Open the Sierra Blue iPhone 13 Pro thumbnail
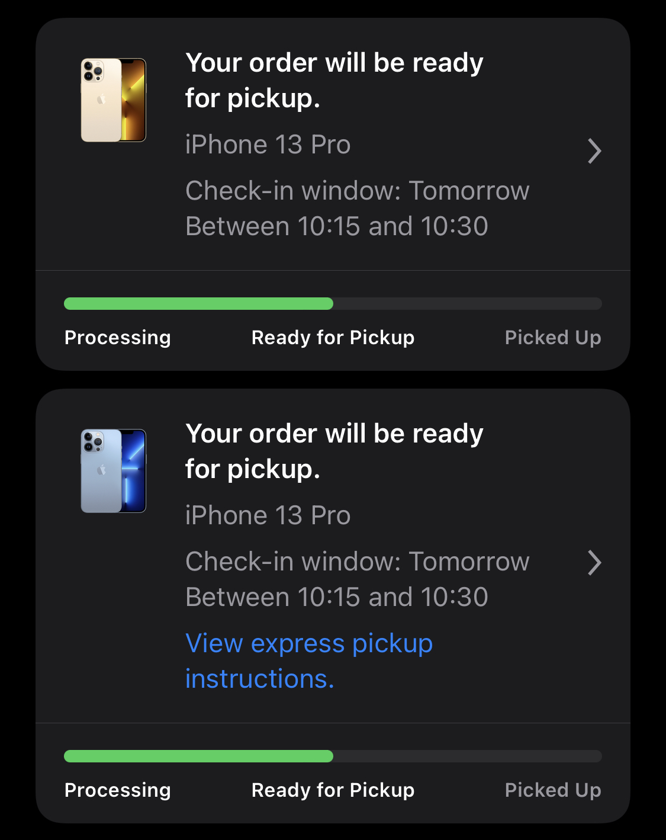Viewport: 666px width, 840px height. (113, 471)
